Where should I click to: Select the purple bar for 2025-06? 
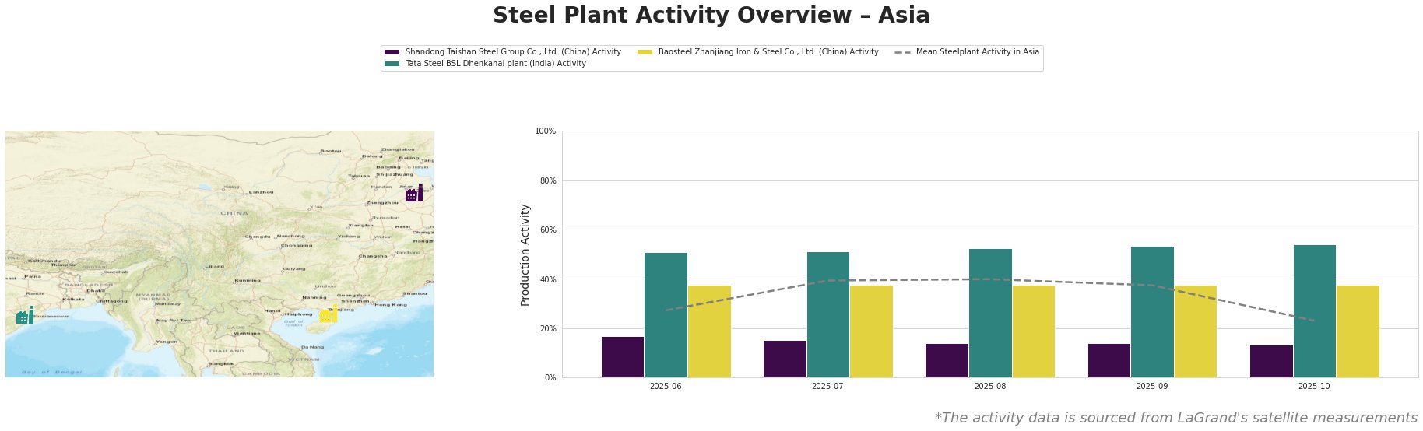[x=623, y=357]
